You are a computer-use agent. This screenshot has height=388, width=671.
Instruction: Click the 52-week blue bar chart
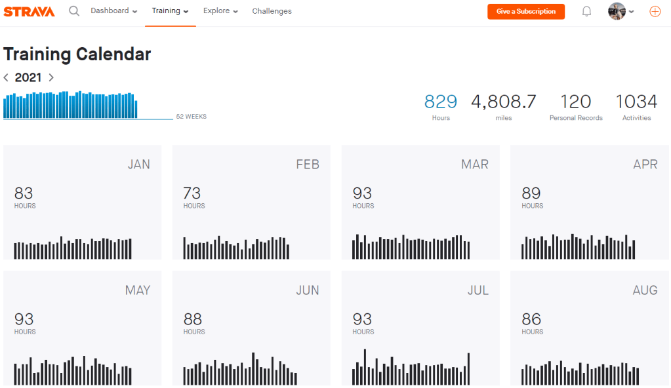[71, 105]
